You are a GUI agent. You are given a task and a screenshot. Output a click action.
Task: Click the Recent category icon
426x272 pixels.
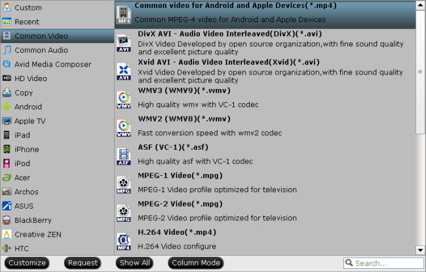tap(7, 22)
